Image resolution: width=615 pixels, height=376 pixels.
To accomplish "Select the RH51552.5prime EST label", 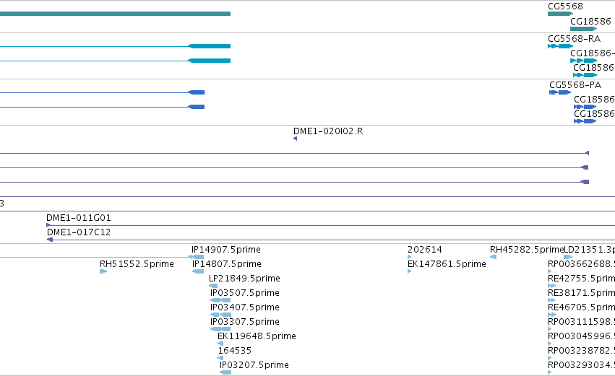I will [137, 264].
